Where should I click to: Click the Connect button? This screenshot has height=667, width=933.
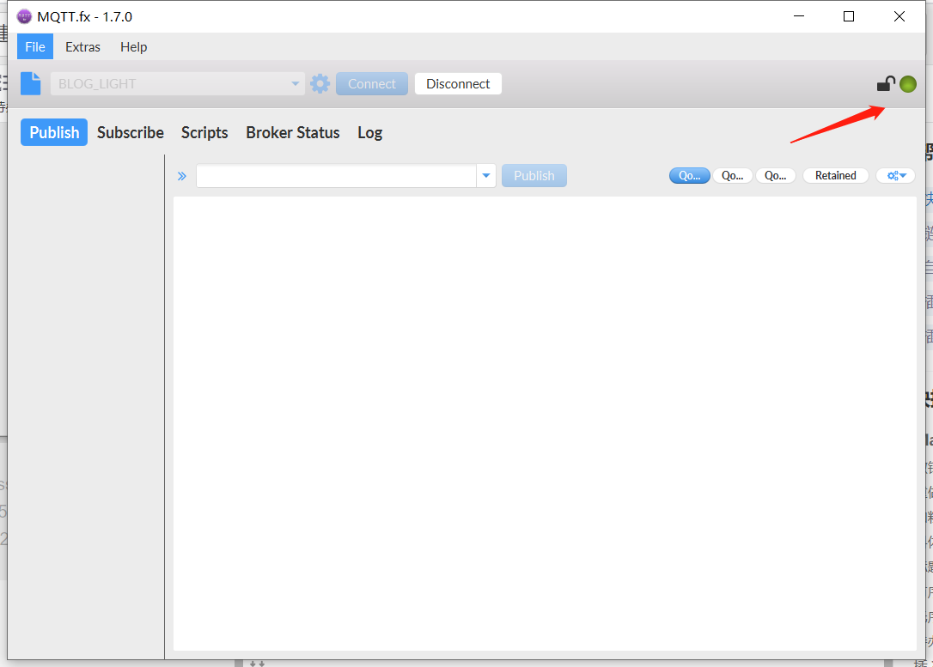click(372, 84)
